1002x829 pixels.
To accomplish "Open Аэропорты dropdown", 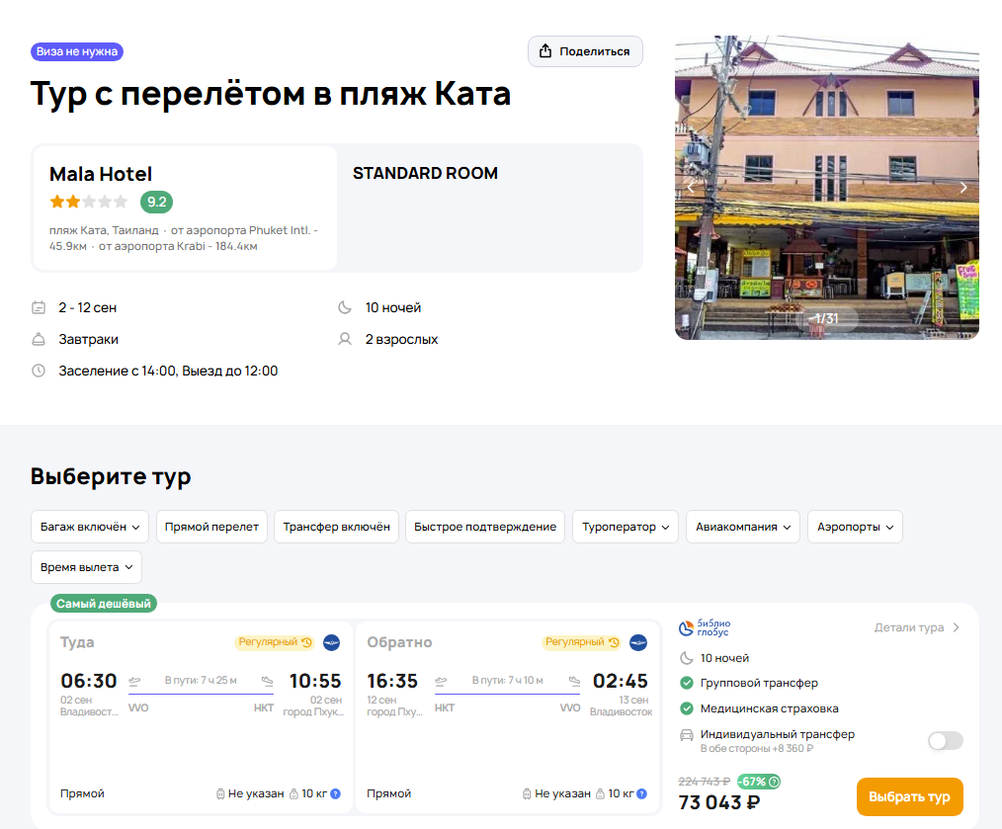I will [855, 527].
